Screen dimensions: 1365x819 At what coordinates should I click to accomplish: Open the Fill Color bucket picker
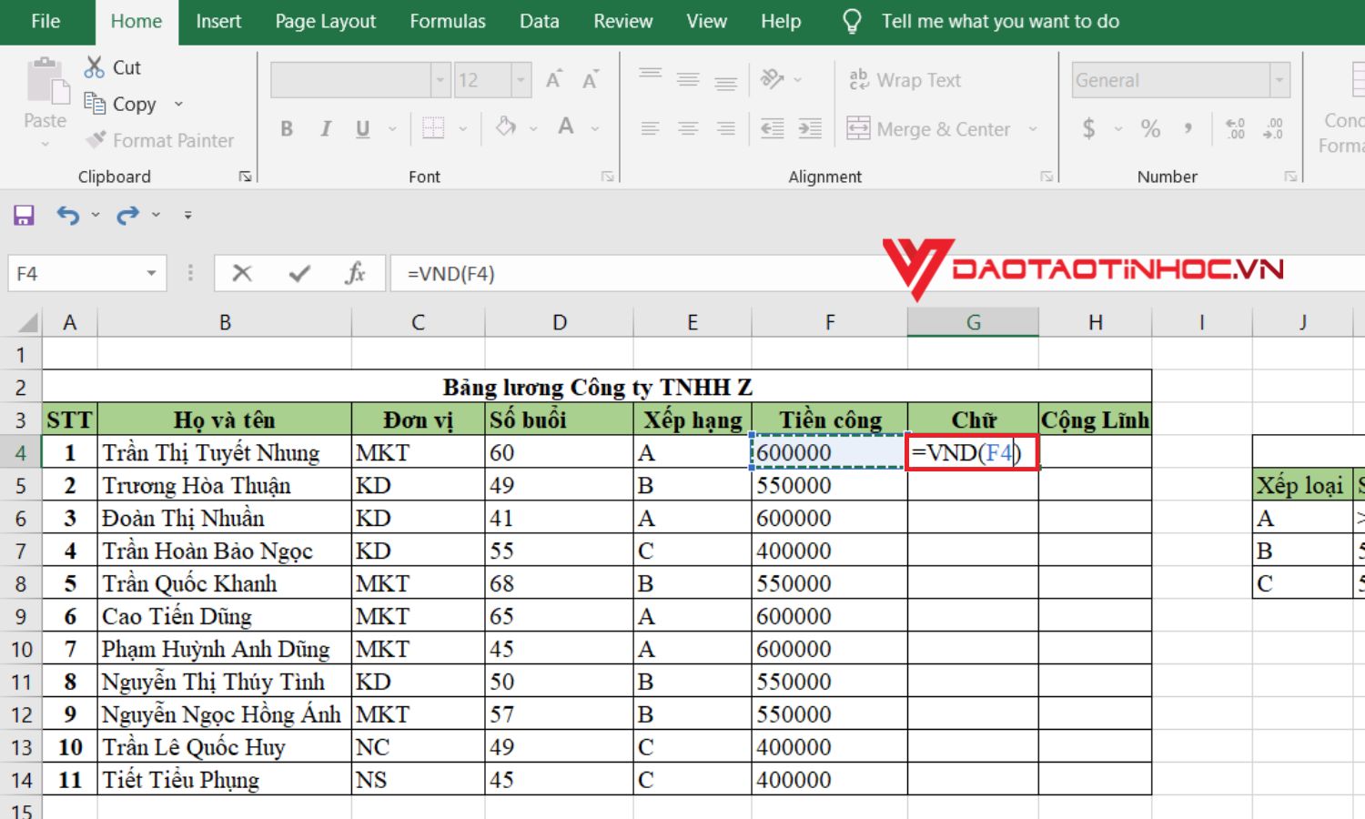click(533, 128)
